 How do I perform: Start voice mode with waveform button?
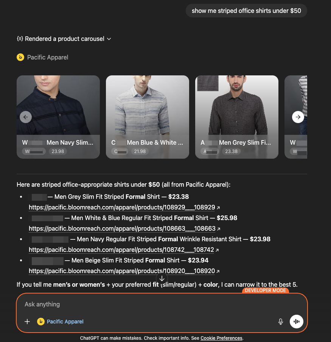296,322
